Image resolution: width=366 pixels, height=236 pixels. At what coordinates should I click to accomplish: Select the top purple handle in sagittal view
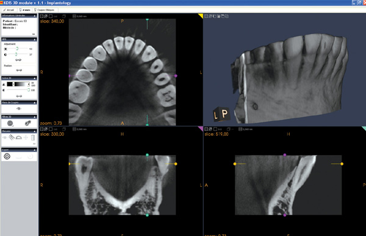coord(284,154)
